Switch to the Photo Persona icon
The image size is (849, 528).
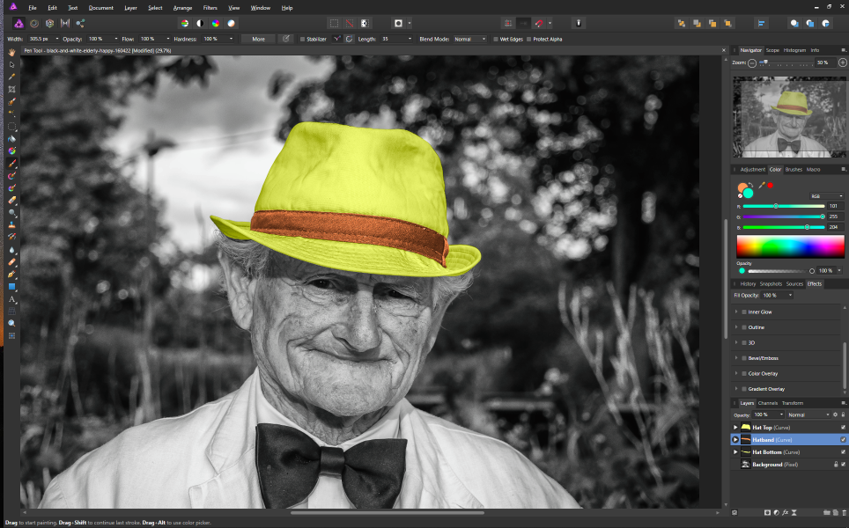pos(18,23)
